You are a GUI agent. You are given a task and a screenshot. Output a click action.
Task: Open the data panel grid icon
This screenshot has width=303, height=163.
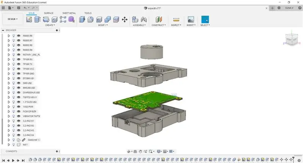[3, 8]
